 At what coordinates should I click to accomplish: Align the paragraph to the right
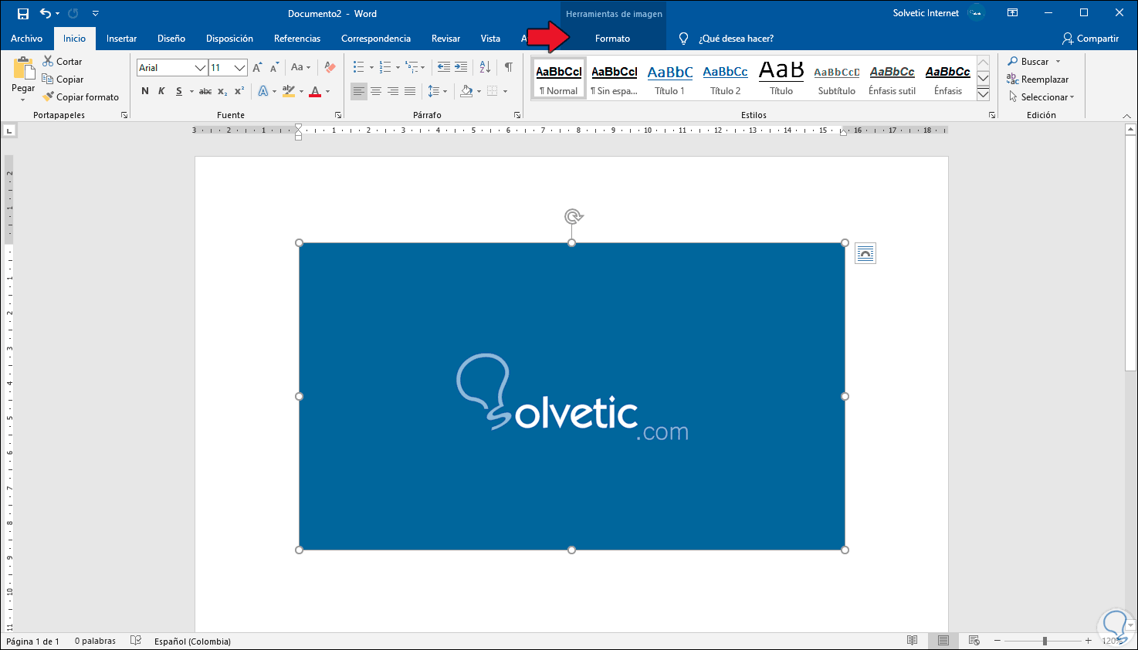coord(393,91)
